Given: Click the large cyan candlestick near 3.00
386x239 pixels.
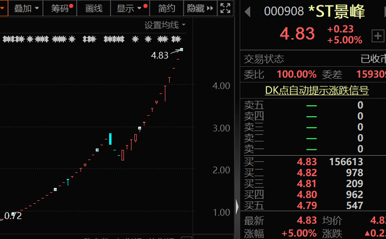Looking at the screenshot, I should [x=110, y=139].
